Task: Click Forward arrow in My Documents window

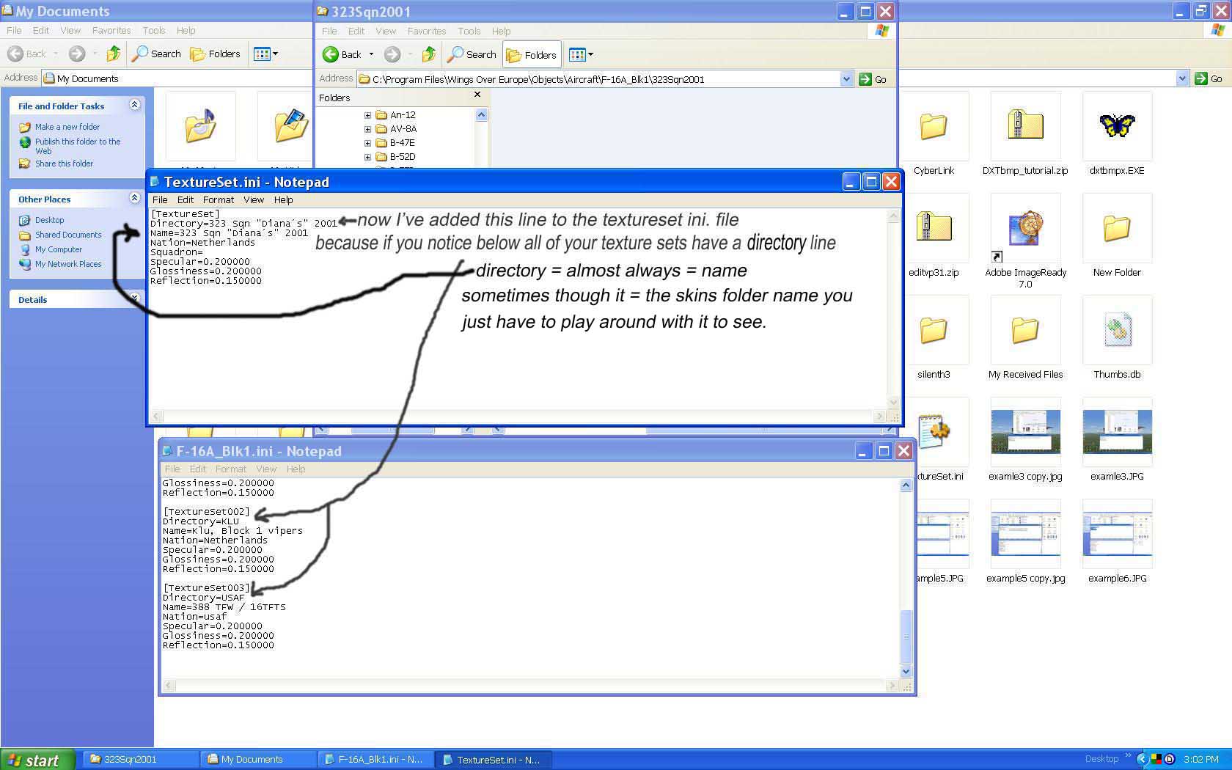Action: click(77, 54)
